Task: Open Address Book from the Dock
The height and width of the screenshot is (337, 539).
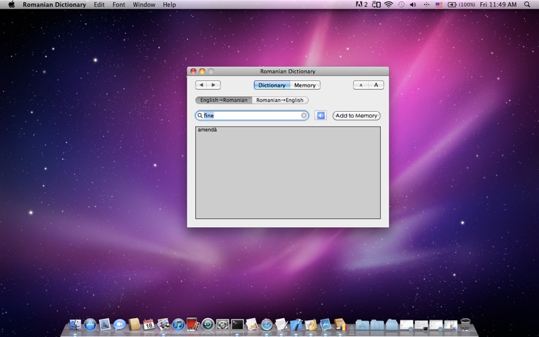Action: [134, 324]
